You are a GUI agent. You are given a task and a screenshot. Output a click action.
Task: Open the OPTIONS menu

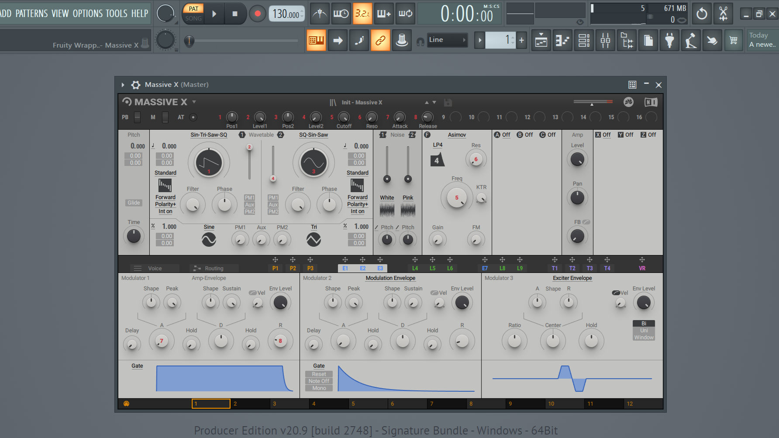point(88,14)
